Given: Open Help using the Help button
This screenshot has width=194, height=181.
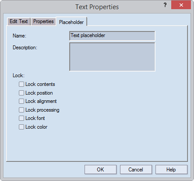Looking at the screenshot, I should click(171, 170).
